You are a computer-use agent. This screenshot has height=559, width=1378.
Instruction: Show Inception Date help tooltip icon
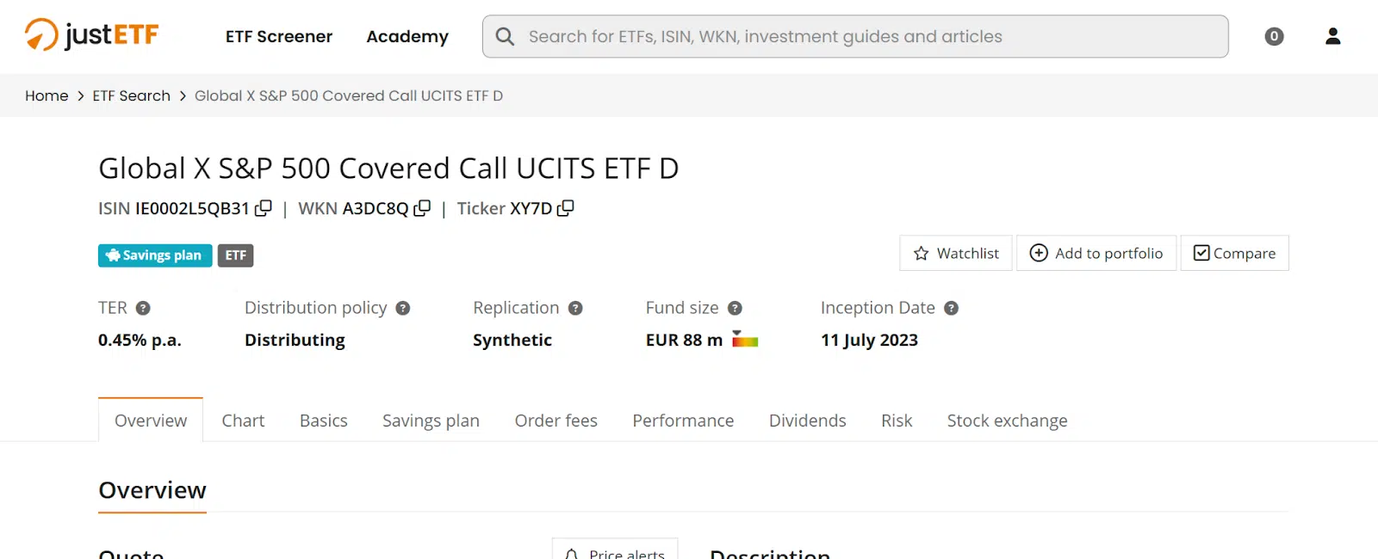[x=951, y=308]
